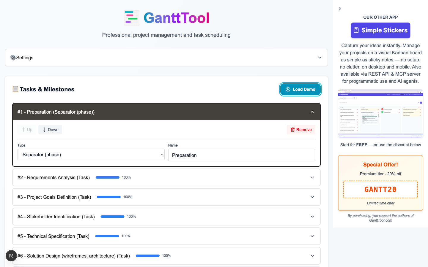Screen dimensions: 428x267
Task: Collapse the #1 Preparation item chevron
Action: click(312, 112)
